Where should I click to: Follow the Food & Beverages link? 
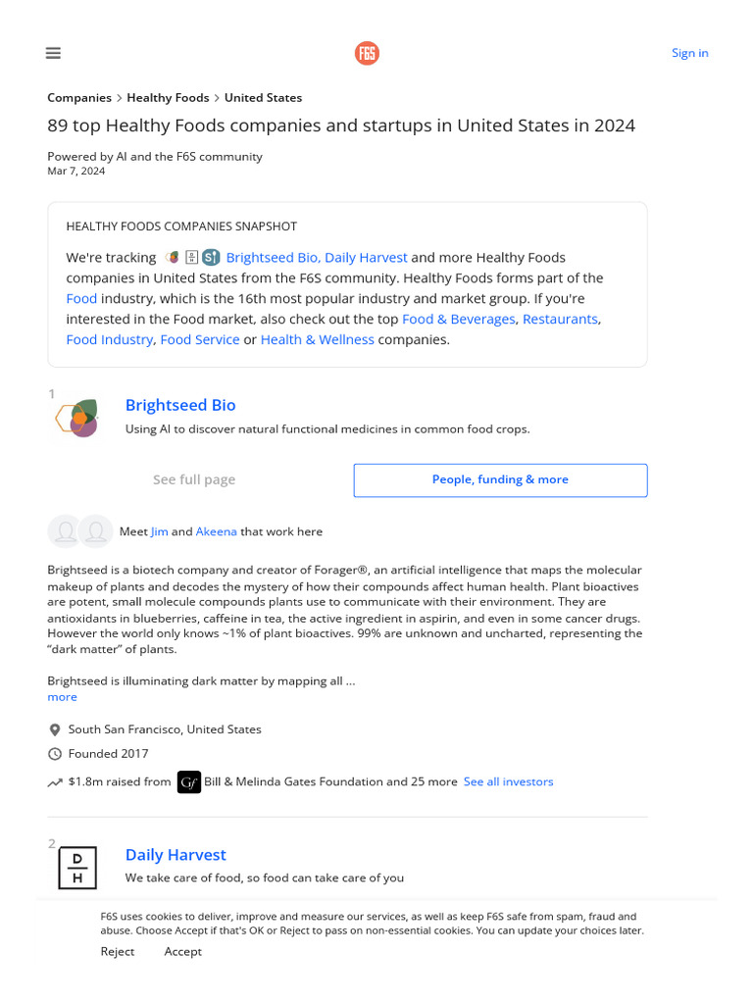[458, 319]
